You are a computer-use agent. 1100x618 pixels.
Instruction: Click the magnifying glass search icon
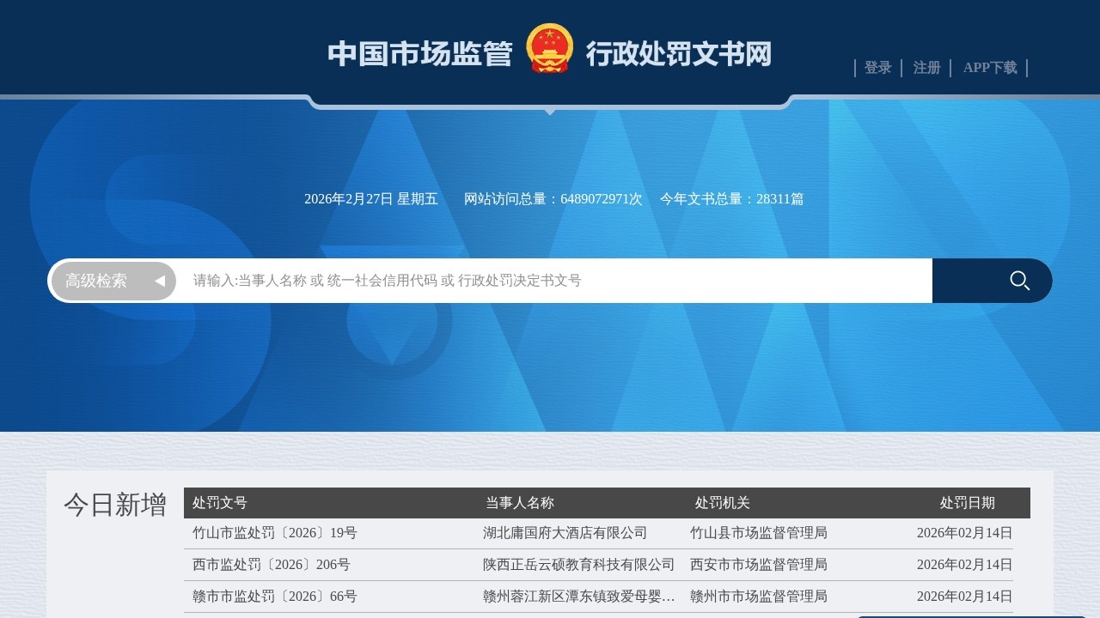click(1019, 281)
